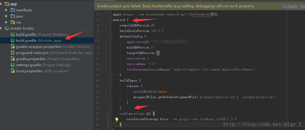This screenshot has height=130, width=305.
Task: Click minifyEnabled false value
Action: point(162,91)
